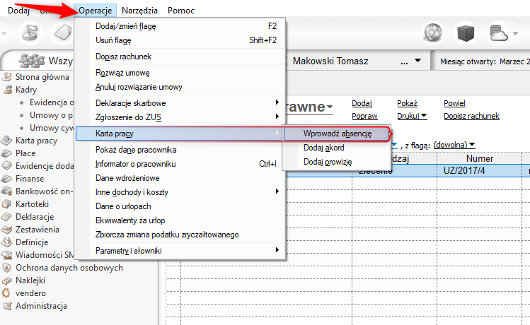
Task: Select Pokaż dane pracownika
Action: tap(180, 150)
